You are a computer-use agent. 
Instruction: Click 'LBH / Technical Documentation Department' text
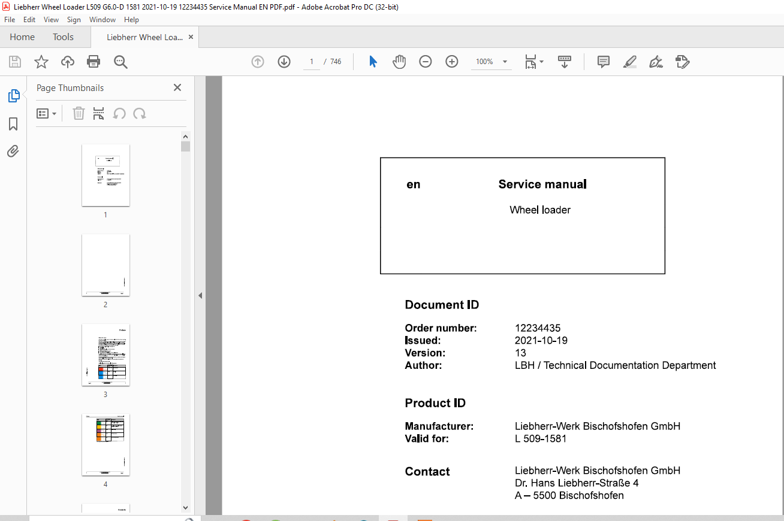pyautogui.click(x=616, y=365)
